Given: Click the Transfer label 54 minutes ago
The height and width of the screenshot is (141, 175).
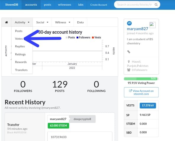Looking at the screenshot, I should click(17, 127).
